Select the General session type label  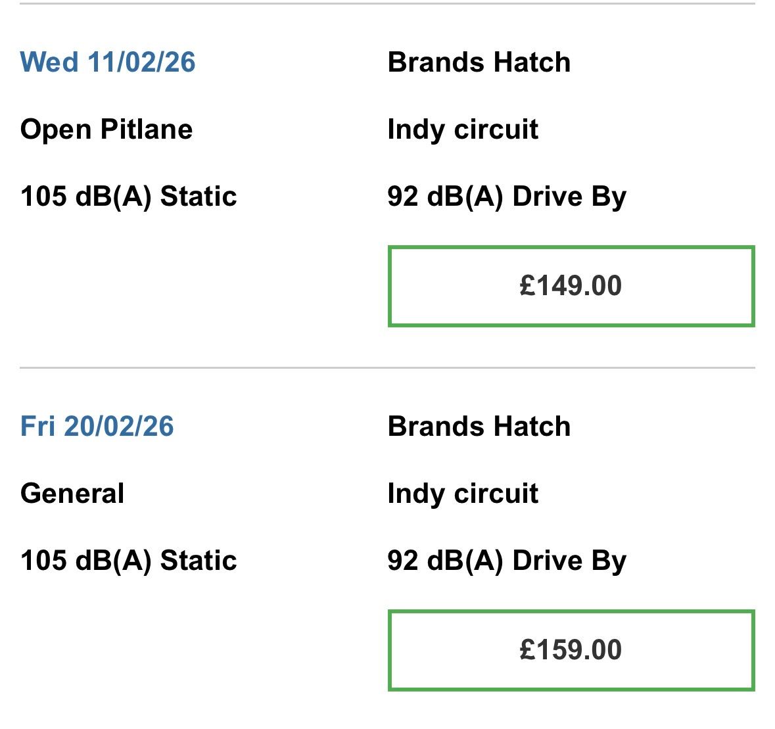(x=72, y=494)
